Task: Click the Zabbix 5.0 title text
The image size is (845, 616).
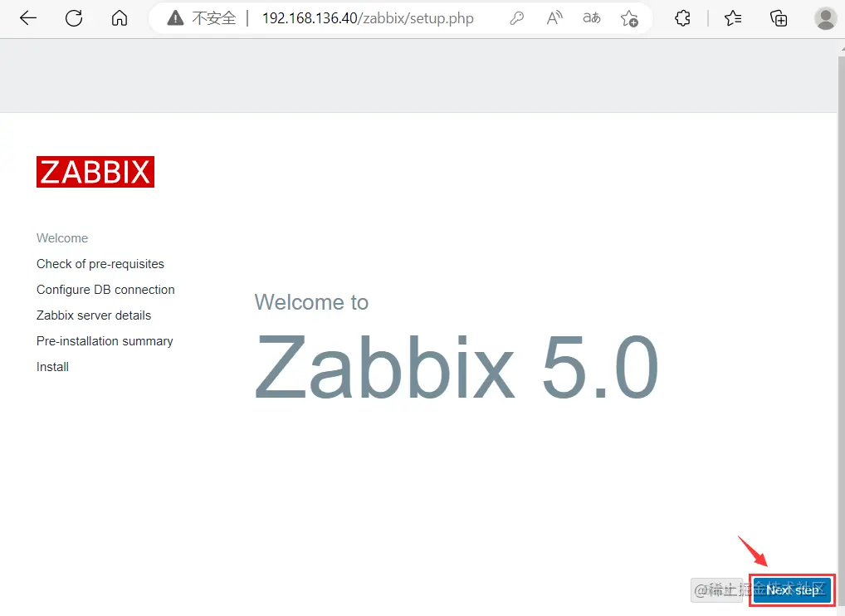Action: [x=456, y=367]
